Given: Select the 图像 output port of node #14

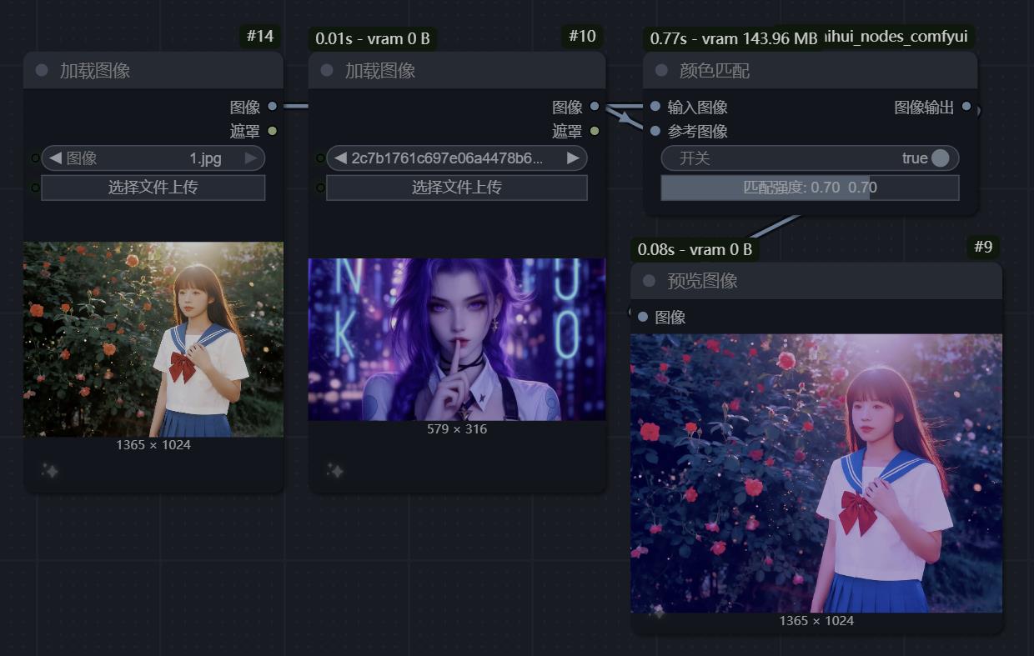Looking at the screenshot, I should click(273, 107).
